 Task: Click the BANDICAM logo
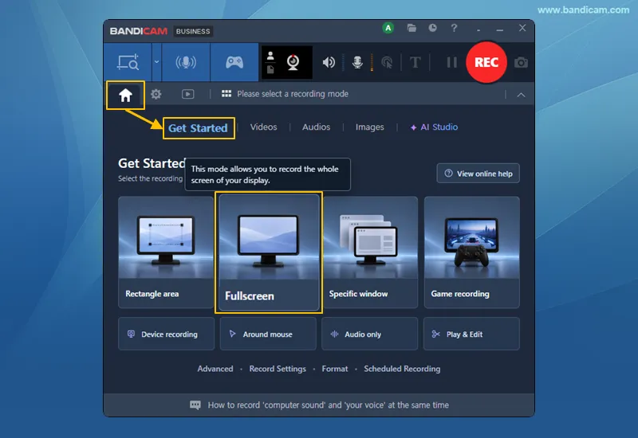138,31
